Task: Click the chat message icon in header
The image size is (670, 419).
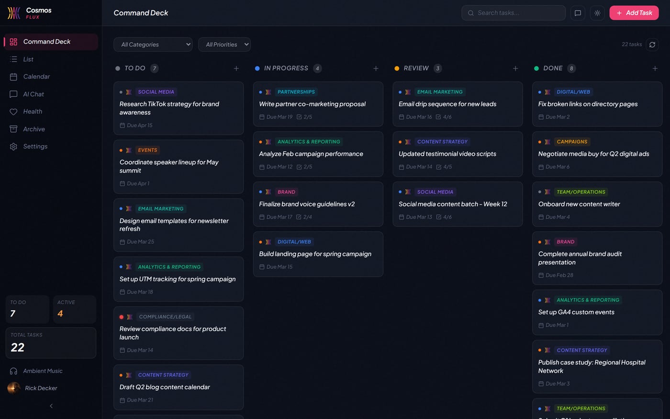Action: tap(578, 13)
